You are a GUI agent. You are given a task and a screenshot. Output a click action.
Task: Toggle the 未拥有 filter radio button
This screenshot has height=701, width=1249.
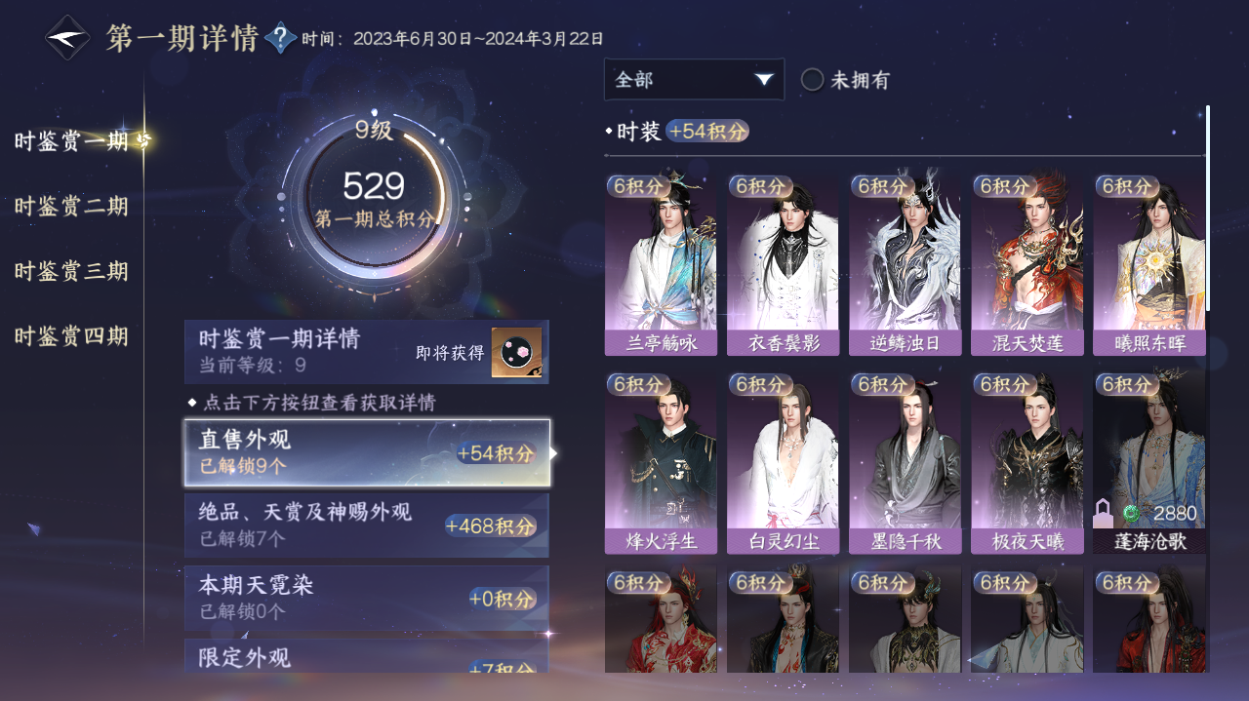tap(812, 80)
